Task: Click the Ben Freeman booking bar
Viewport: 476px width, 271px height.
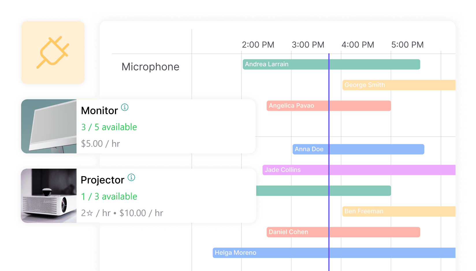Action: pyautogui.click(x=399, y=211)
